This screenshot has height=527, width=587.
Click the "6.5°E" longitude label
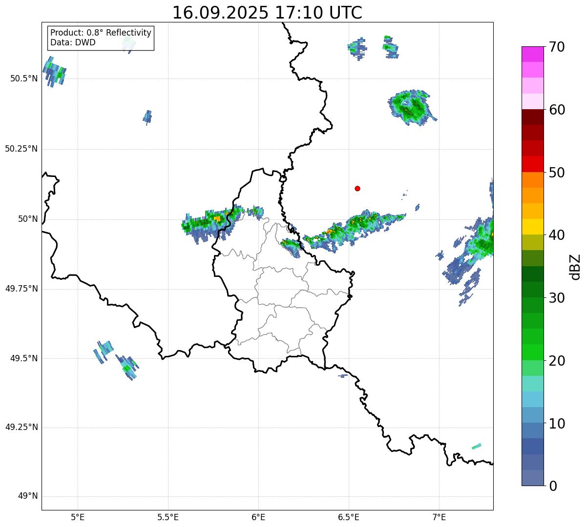pyautogui.click(x=349, y=517)
